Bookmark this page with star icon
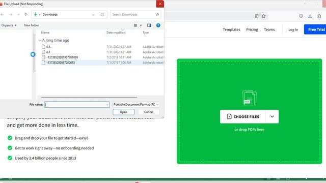The height and width of the screenshot is (183, 326). [x=264, y=16]
